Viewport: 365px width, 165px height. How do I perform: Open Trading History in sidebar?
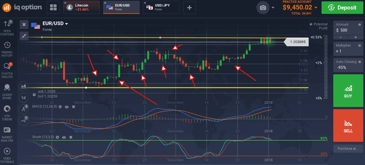(7, 49)
